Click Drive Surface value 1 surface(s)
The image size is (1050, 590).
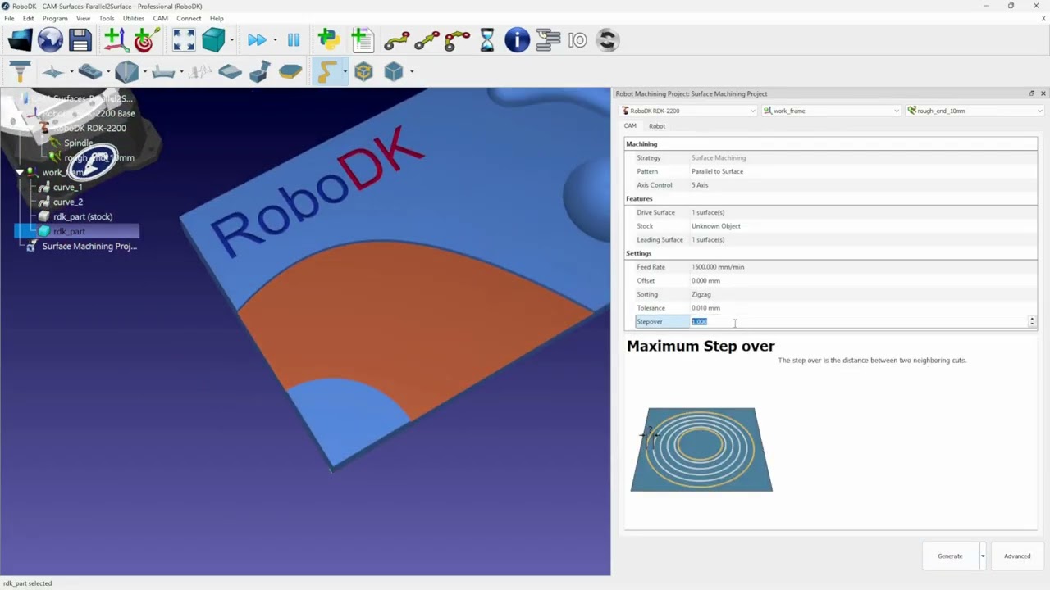pyautogui.click(x=707, y=212)
